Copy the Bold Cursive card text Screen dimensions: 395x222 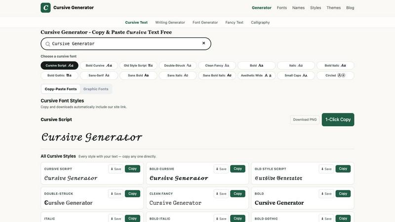point(237,169)
